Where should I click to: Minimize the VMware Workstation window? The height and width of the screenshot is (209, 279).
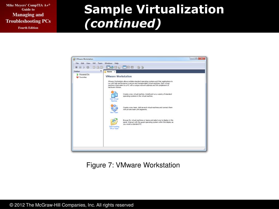click(x=192, y=58)
